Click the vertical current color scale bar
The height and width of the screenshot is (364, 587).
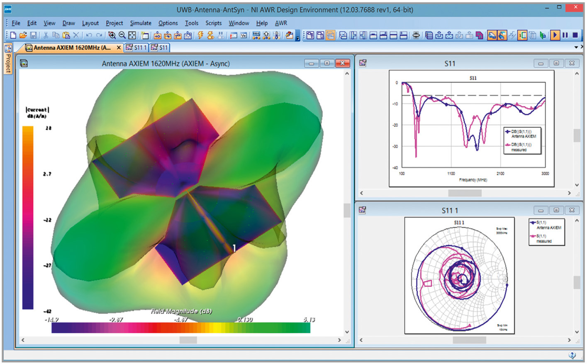tap(28, 218)
